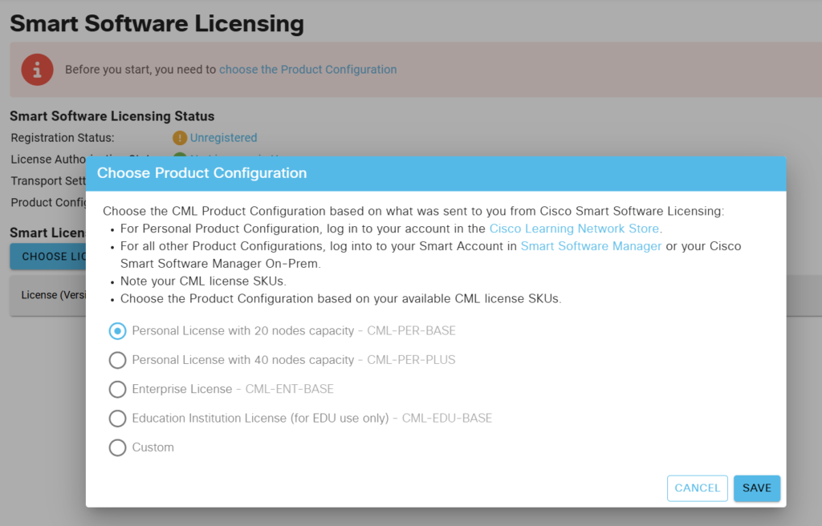The height and width of the screenshot is (526, 822).
Task: Select Personal License with 40 nodes capacity
Action: (x=117, y=360)
